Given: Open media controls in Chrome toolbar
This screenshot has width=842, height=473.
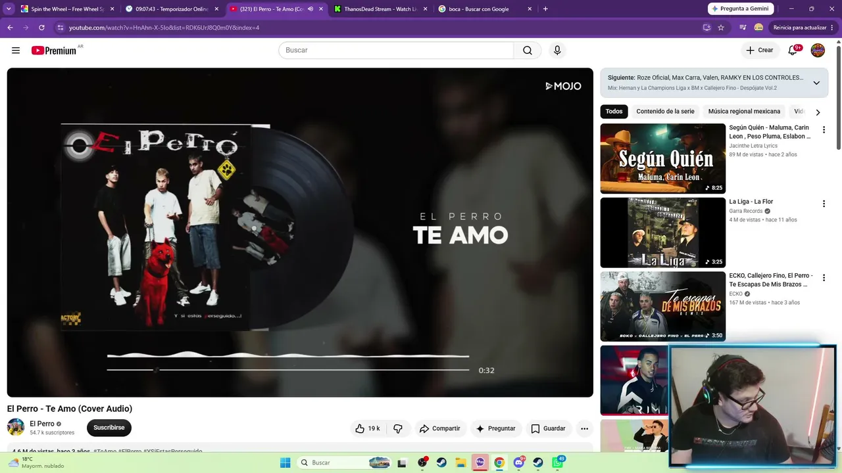Looking at the screenshot, I should [x=743, y=28].
